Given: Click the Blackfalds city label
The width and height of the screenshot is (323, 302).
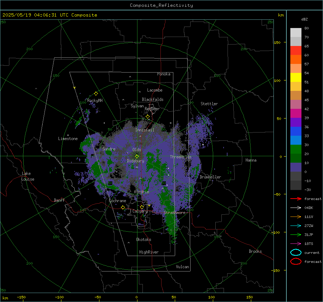Looking at the screenshot, I should (x=153, y=99).
